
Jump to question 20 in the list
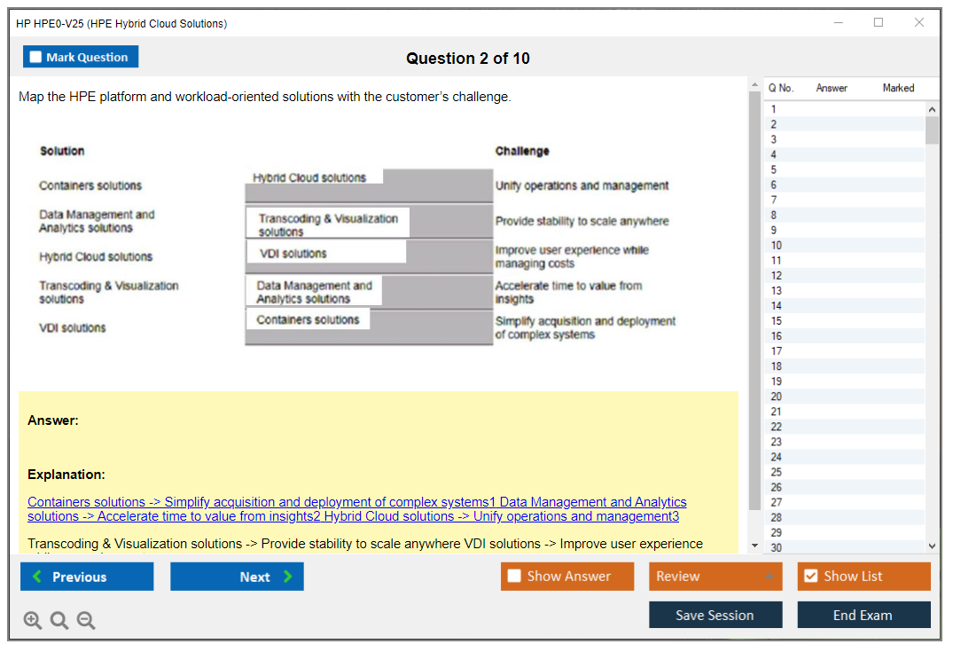pos(777,397)
